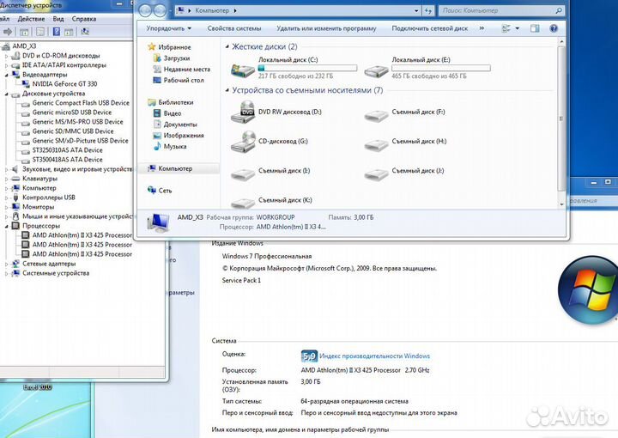The width and height of the screenshot is (618, 438).
Task: Expand the Сетевые адаптеры node
Action: pos(6,265)
